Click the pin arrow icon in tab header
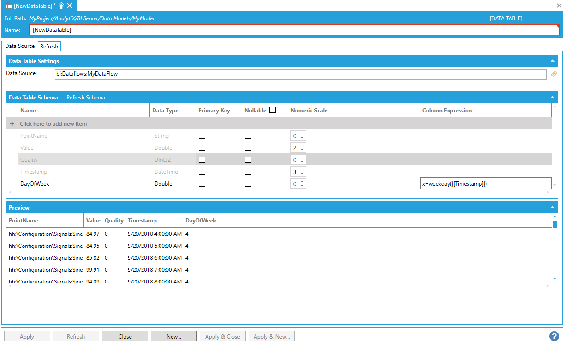Screen dimensions: 563x345 click(x=61, y=6)
